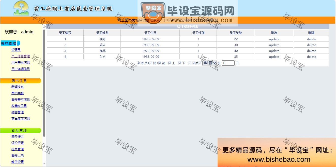
Task: Open 评价管理 link
Action: tap(18, 143)
